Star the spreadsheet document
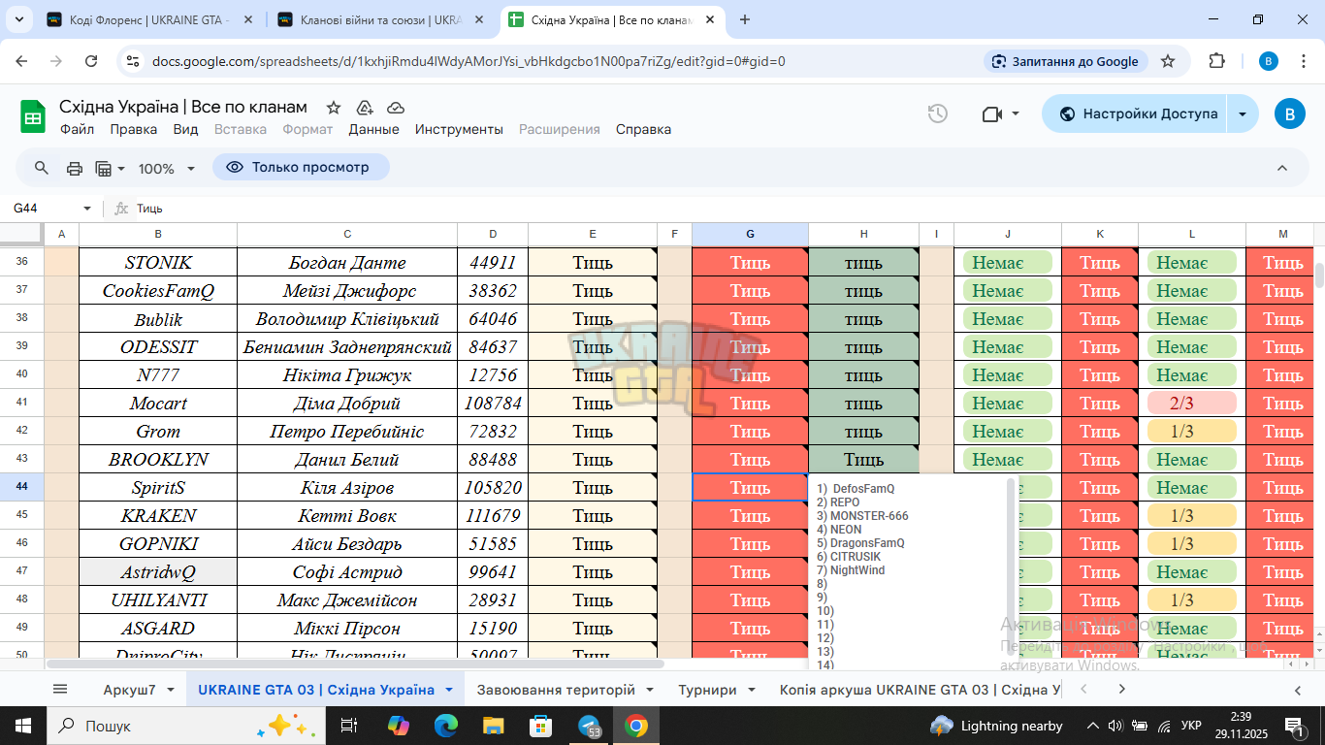The height and width of the screenshot is (745, 1325). (x=334, y=108)
